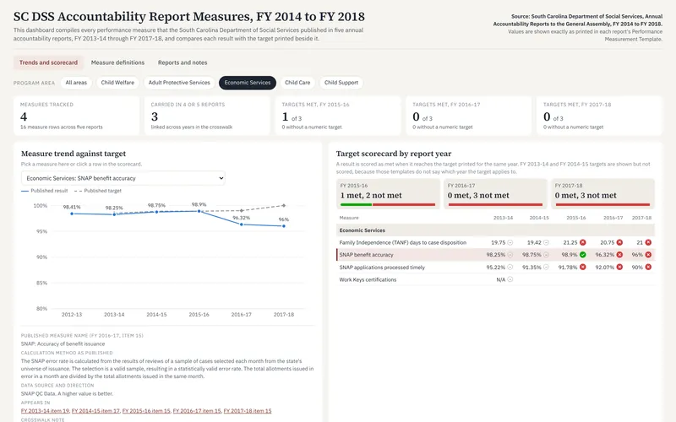Image resolution: width=676 pixels, height=422 pixels.
Task: Click unscored icon beside 19.75
Action: (x=510, y=242)
